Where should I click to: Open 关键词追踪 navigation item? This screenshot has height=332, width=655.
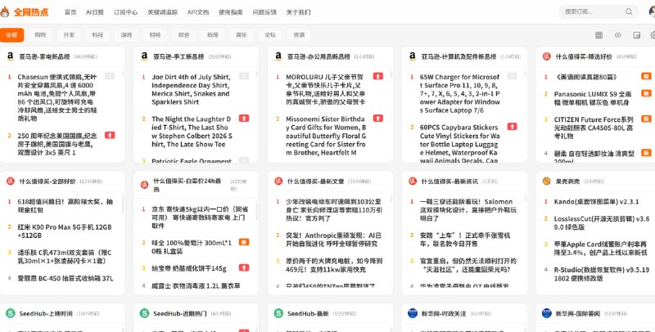click(162, 12)
